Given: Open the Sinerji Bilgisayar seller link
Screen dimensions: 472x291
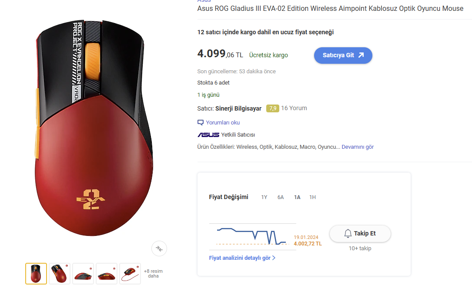Looking at the screenshot, I should pos(238,108).
